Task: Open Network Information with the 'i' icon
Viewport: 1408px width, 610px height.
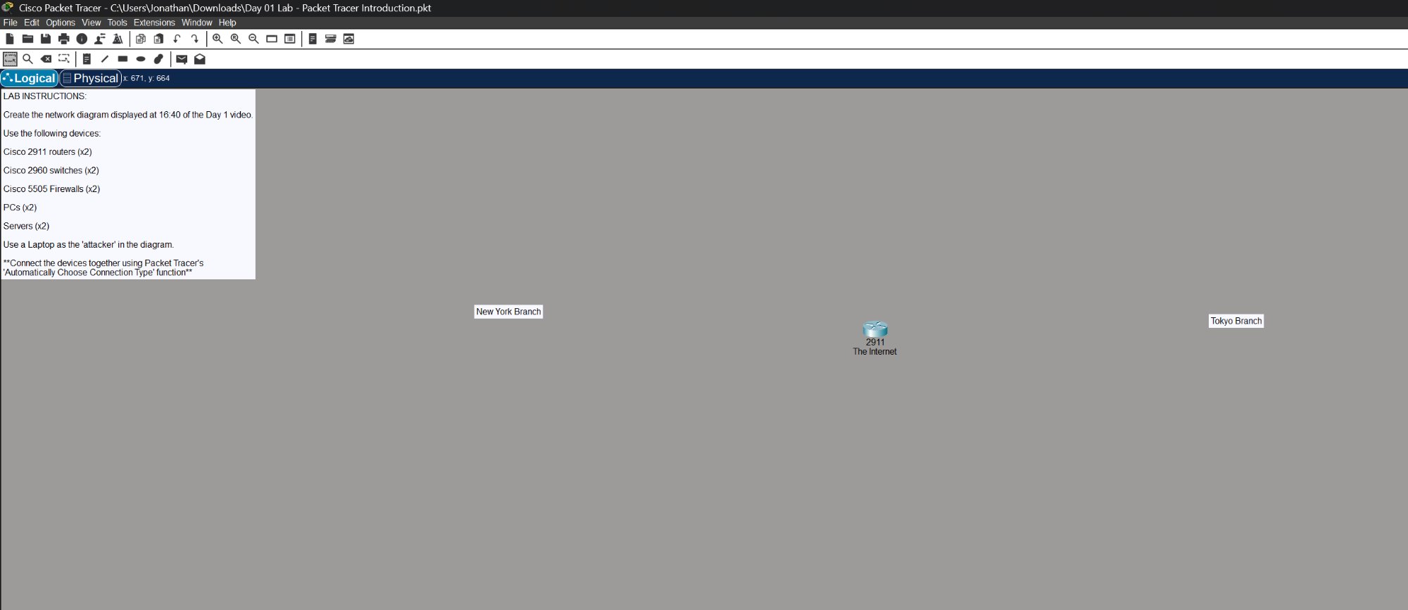Action: click(x=82, y=39)
